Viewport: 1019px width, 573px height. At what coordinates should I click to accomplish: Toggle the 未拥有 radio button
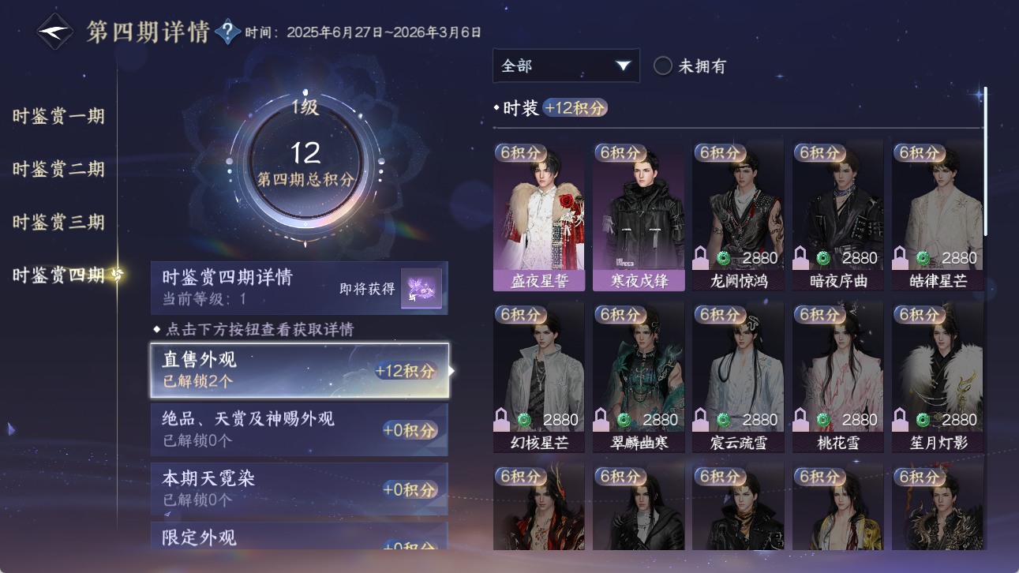pyautogui.click(x=663, y=66)
